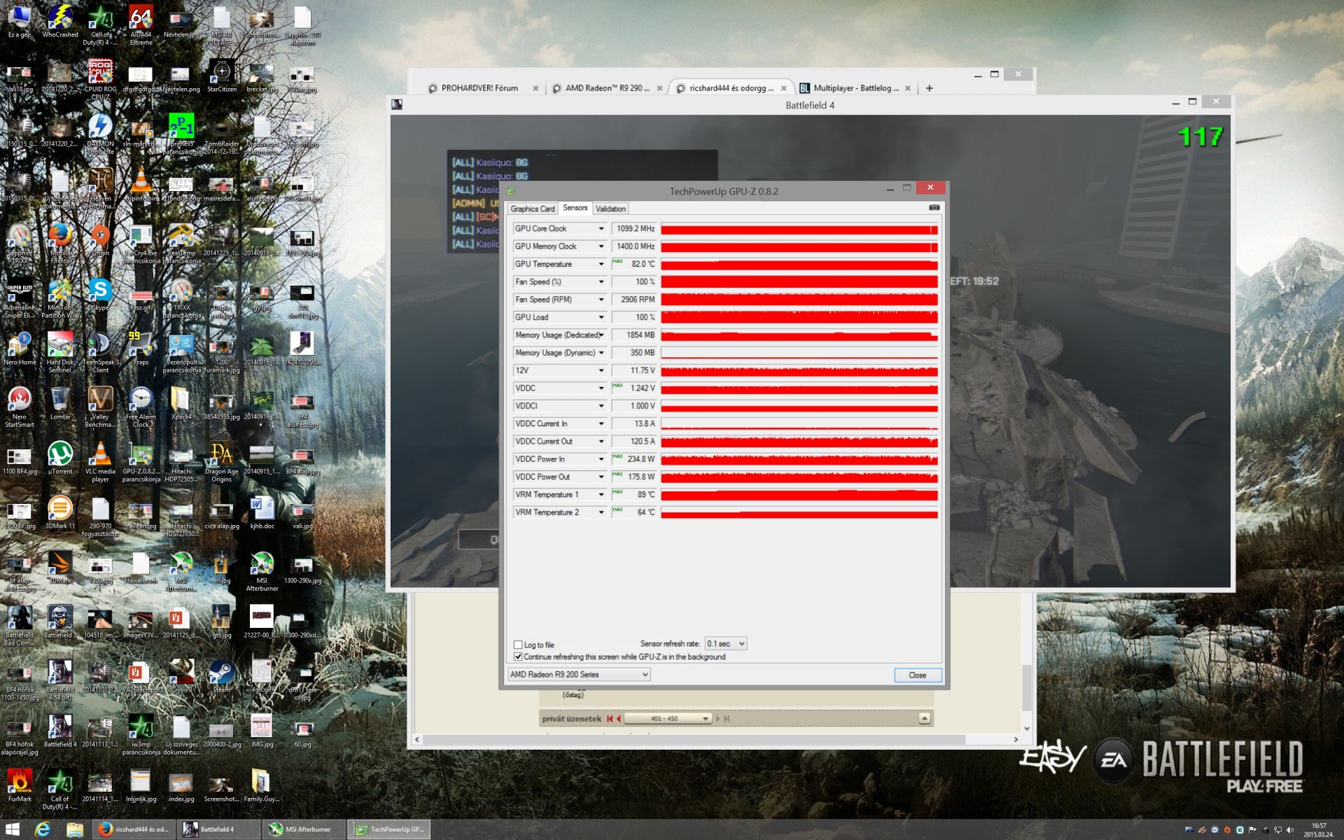Open CPUID ROG CPU-Z desktop icon
Screen dimensions: 1344x840
click(100, 79)
